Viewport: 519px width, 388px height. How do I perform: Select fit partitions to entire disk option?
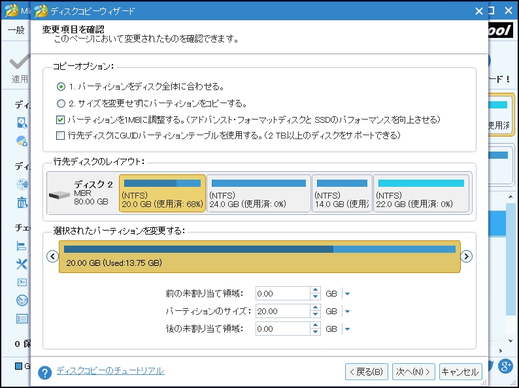(61, 87)
